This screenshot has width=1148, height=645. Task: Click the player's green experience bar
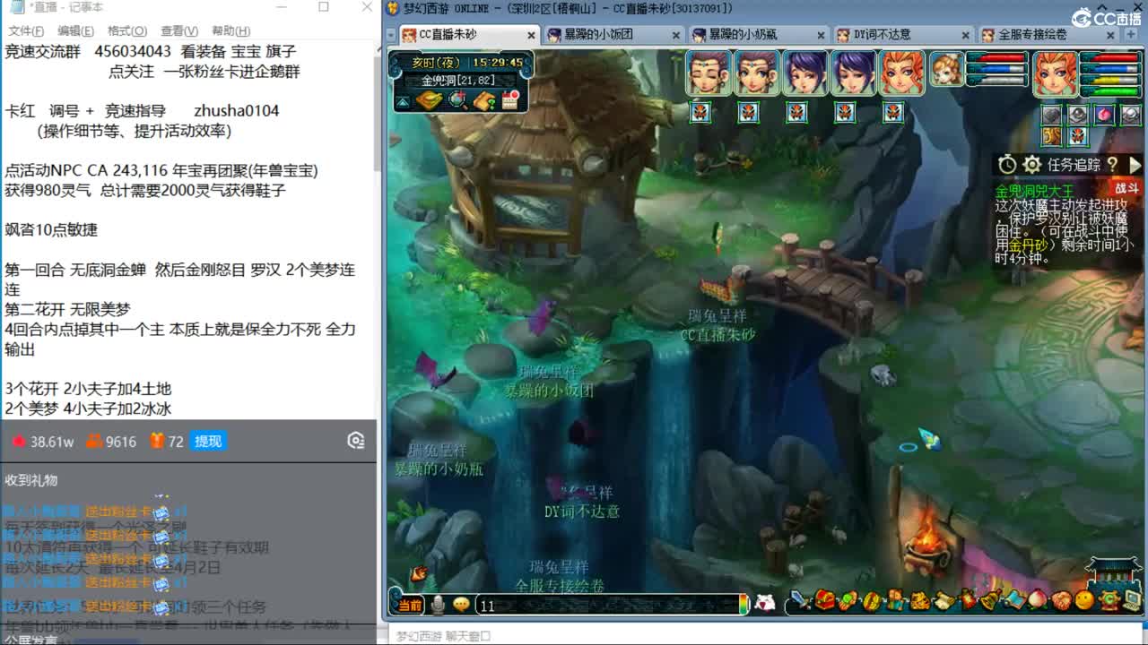[1110, 90]
